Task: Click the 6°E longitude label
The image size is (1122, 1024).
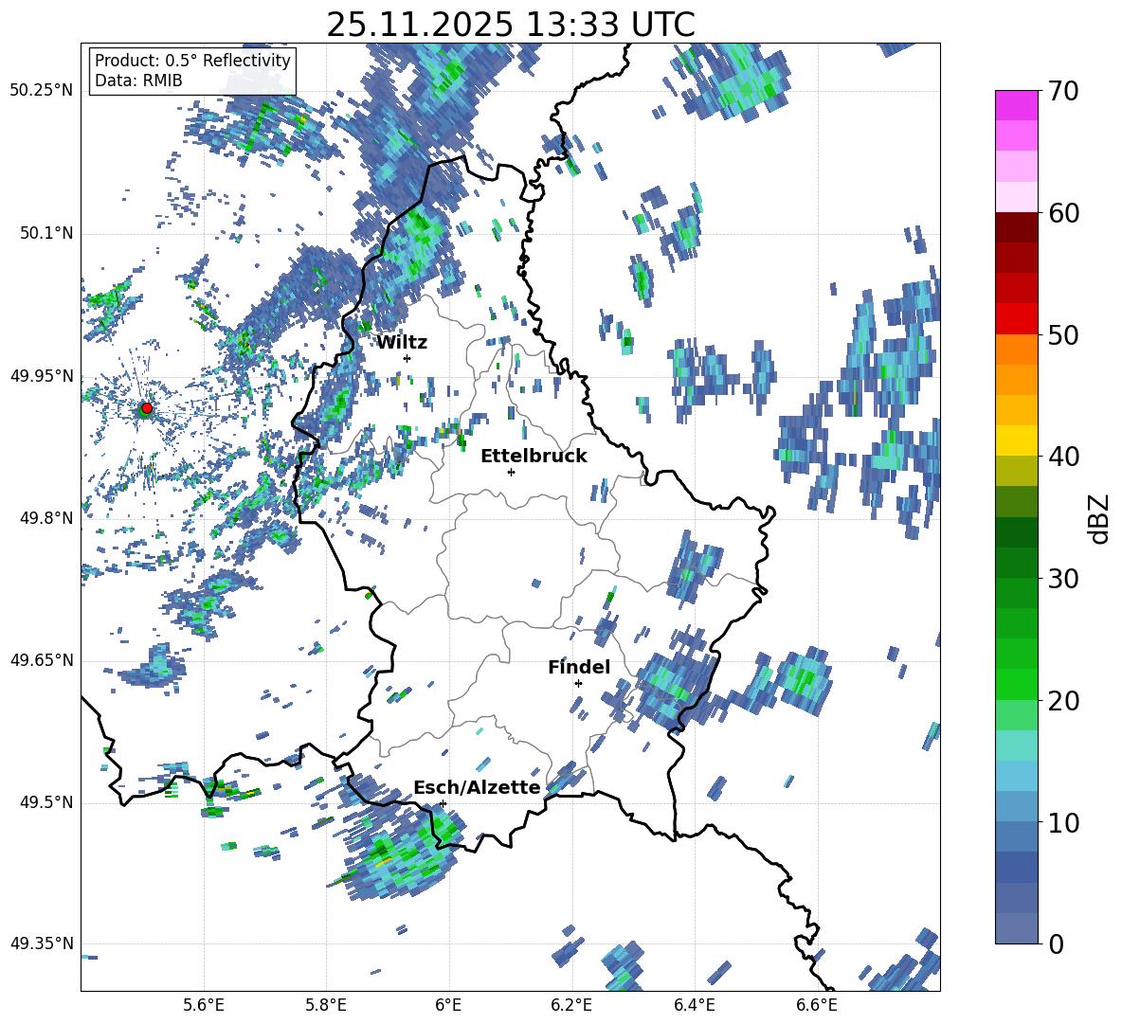Action: pos(448,1005)
